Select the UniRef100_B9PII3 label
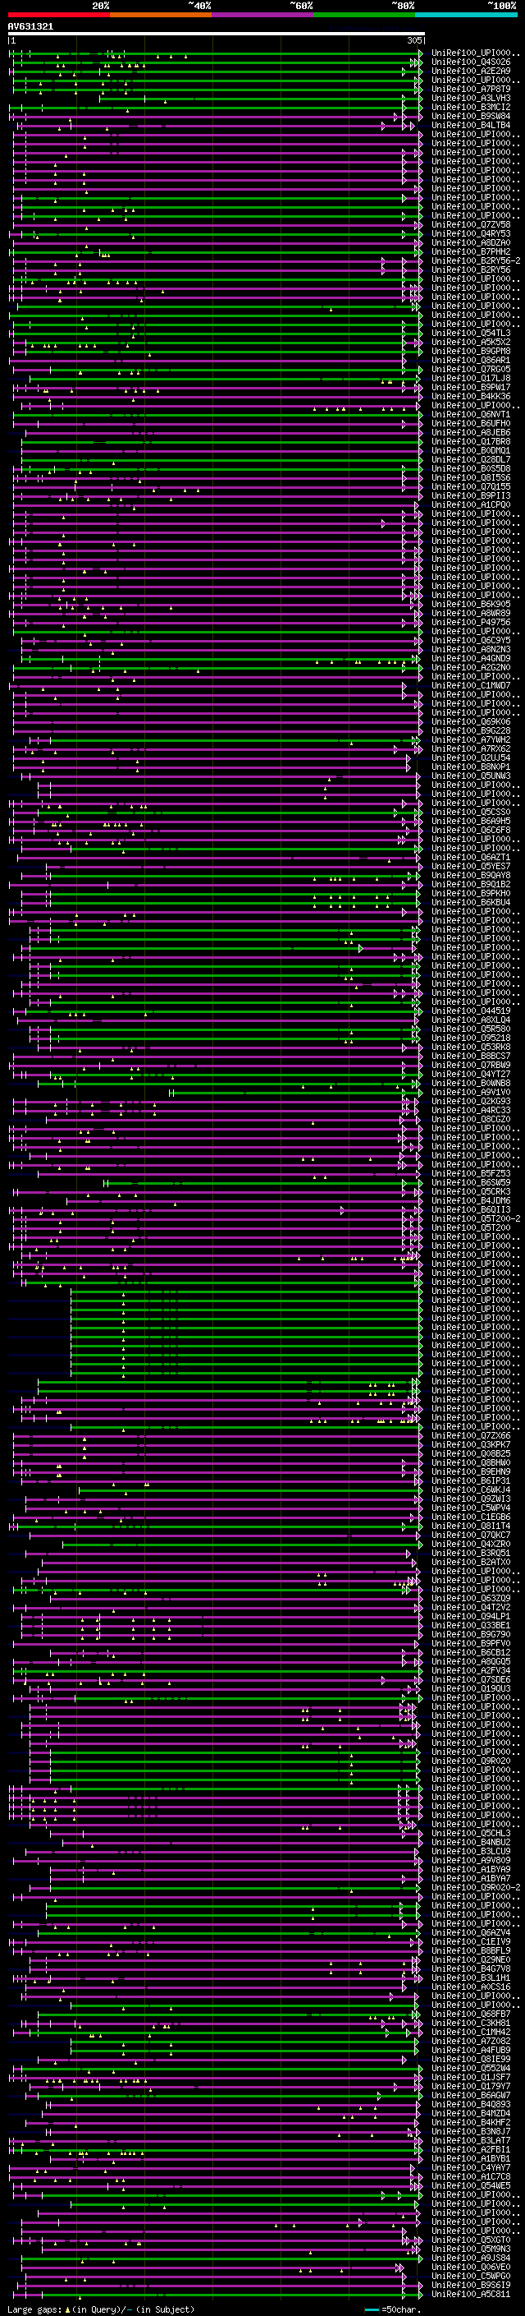The width and height of the screenshot is (525, 2316). click(x=471, y=495)
